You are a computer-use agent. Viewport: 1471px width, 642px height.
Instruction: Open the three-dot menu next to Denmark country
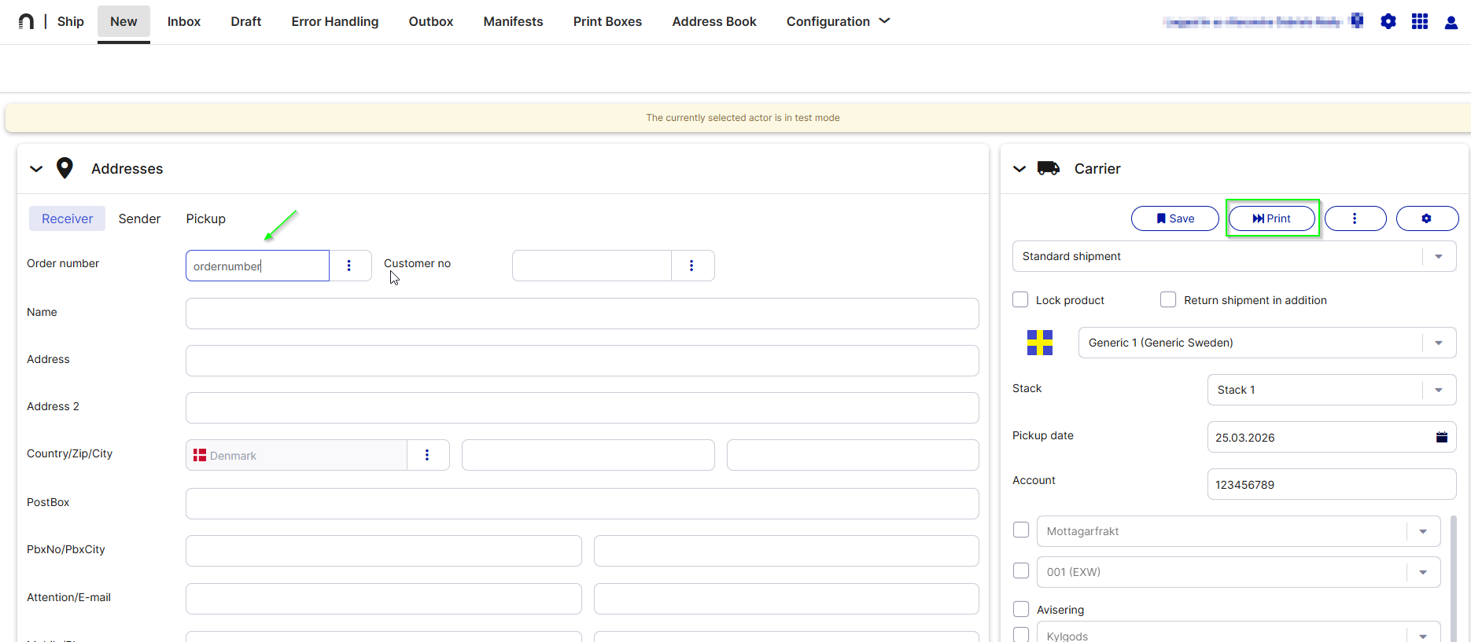coord(427,455)
